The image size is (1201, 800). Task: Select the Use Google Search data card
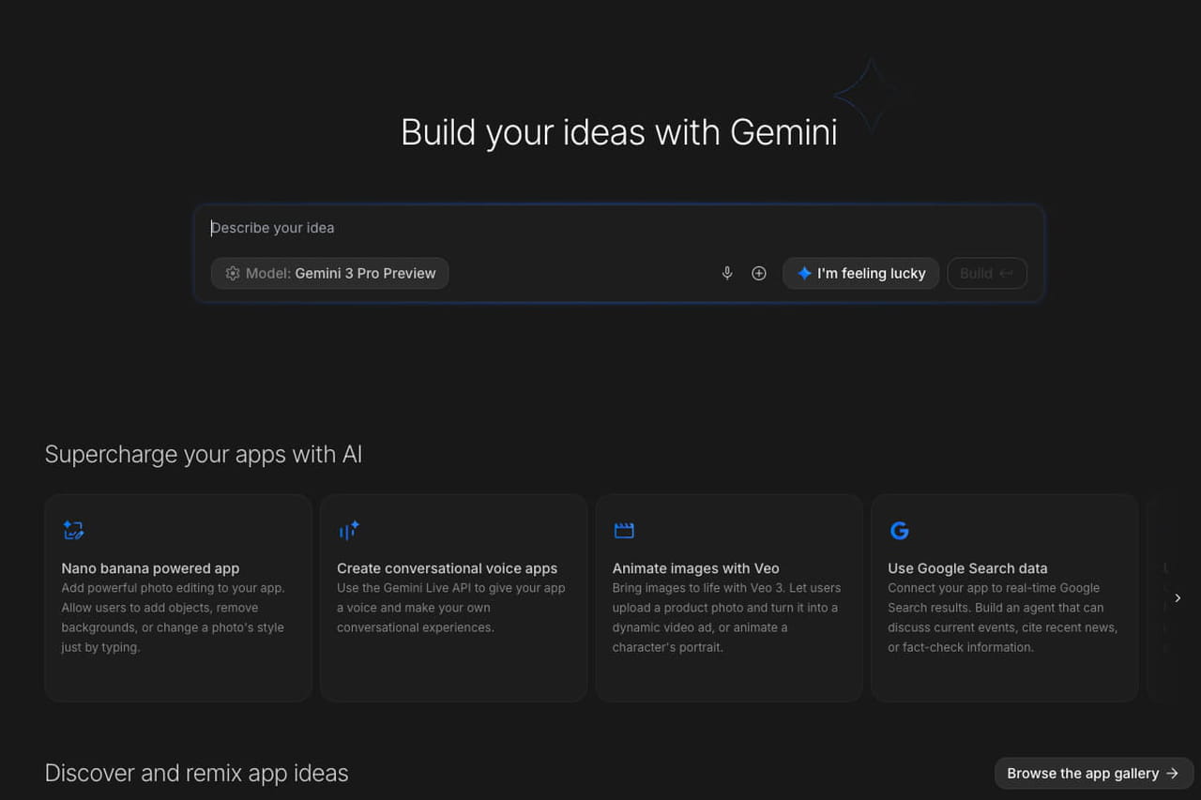tap(1004, 597)
